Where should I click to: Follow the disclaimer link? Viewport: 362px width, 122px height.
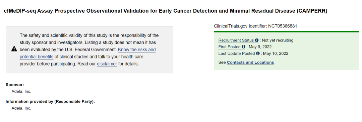pyautogui.click(x=107, y=64)
